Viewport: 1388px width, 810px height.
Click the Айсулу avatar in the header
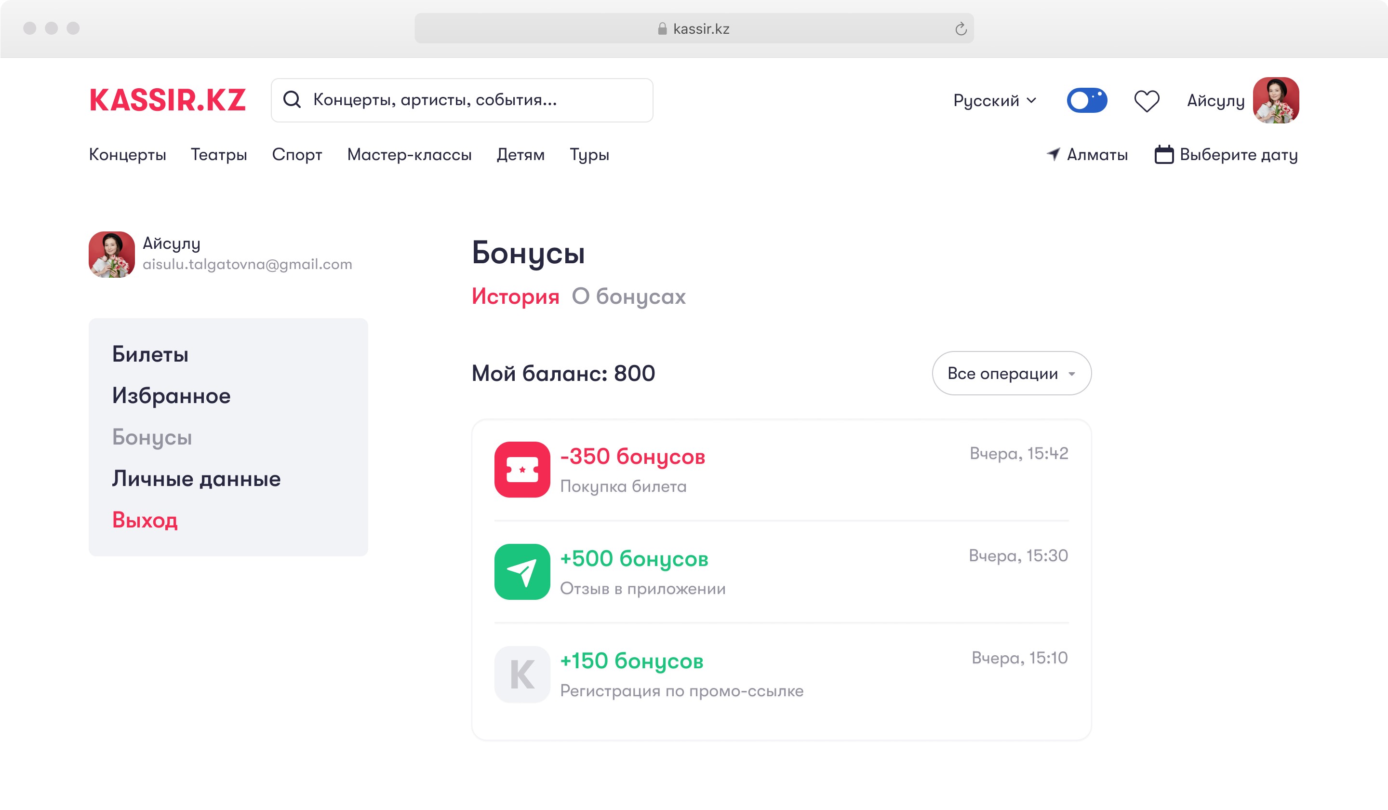click(1276, 100)
